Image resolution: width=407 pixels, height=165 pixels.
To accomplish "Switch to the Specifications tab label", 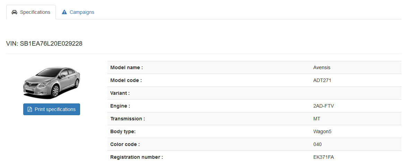I will point(35,12).
